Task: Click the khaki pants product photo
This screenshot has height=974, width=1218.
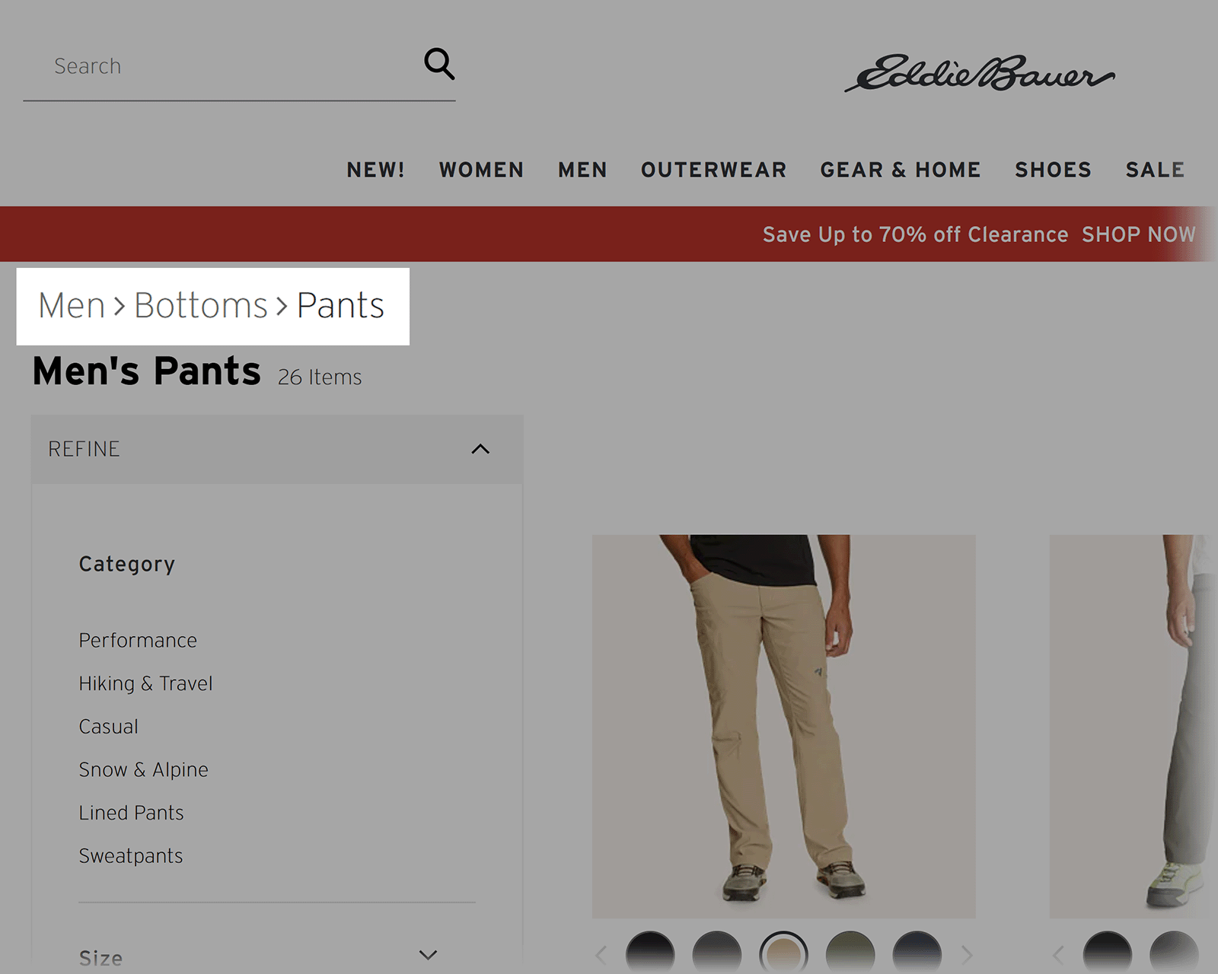Action: tap(783, 723)
